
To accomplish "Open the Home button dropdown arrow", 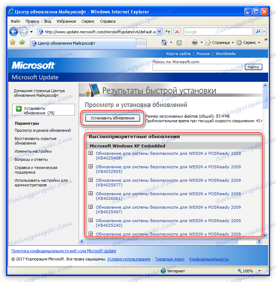I will pyautogui.click(x=171, y=43).
